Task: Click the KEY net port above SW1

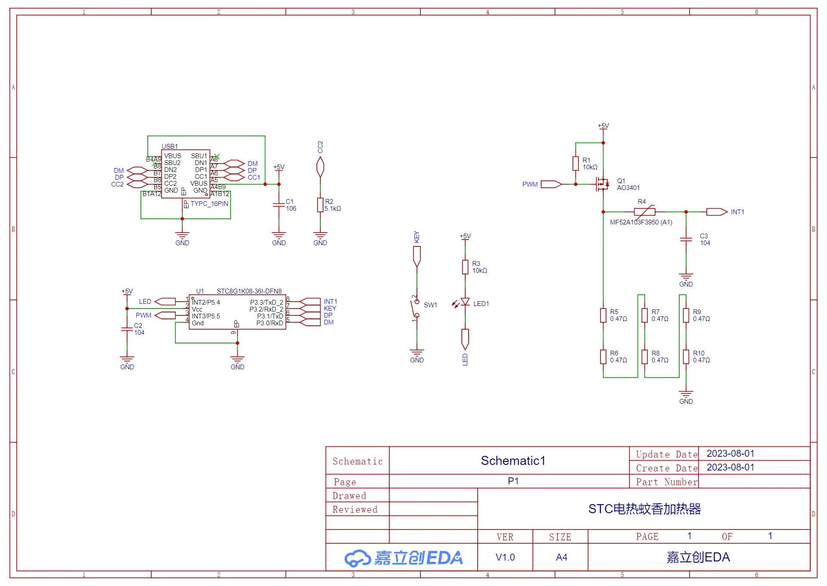Action: click(417, 256)
